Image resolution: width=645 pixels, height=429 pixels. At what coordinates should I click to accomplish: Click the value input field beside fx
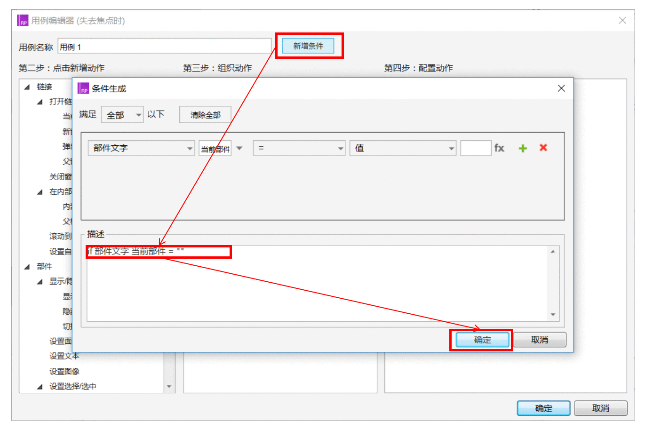tap(476, 148)
